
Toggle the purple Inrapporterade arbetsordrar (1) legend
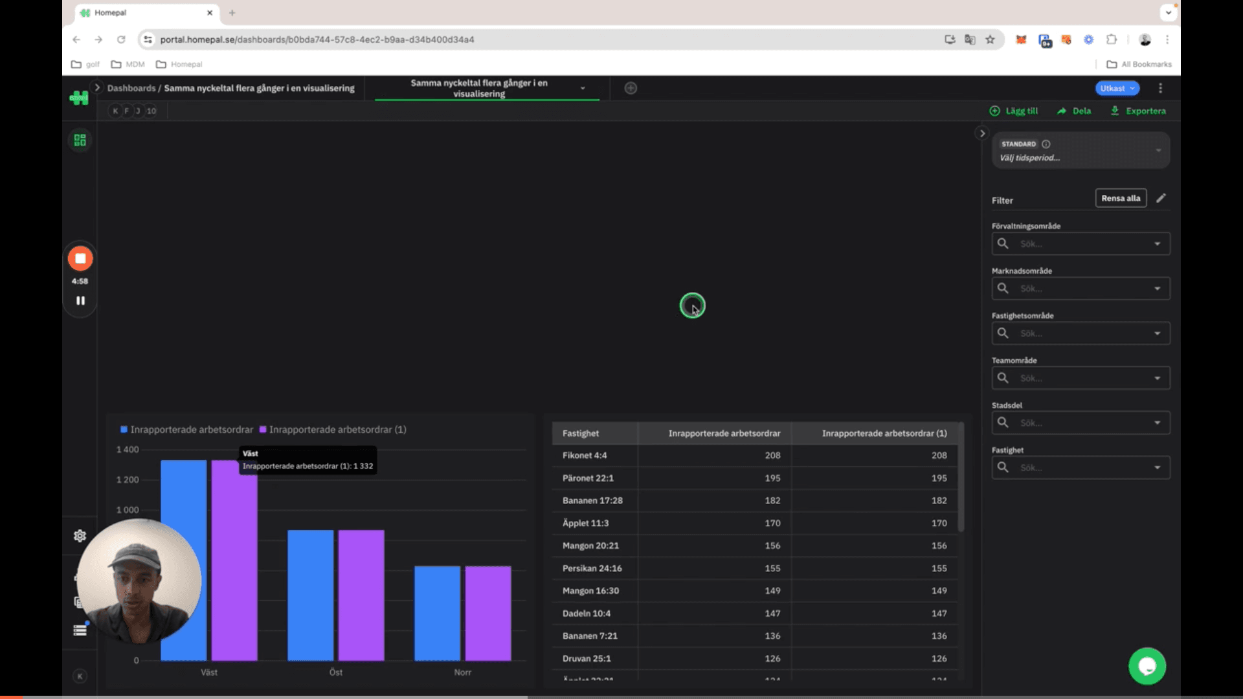333,430
